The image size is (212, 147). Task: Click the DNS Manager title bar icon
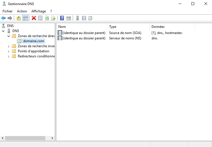4,4
